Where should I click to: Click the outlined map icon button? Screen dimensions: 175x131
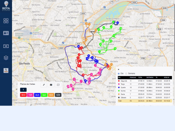[x=58, y=85]
